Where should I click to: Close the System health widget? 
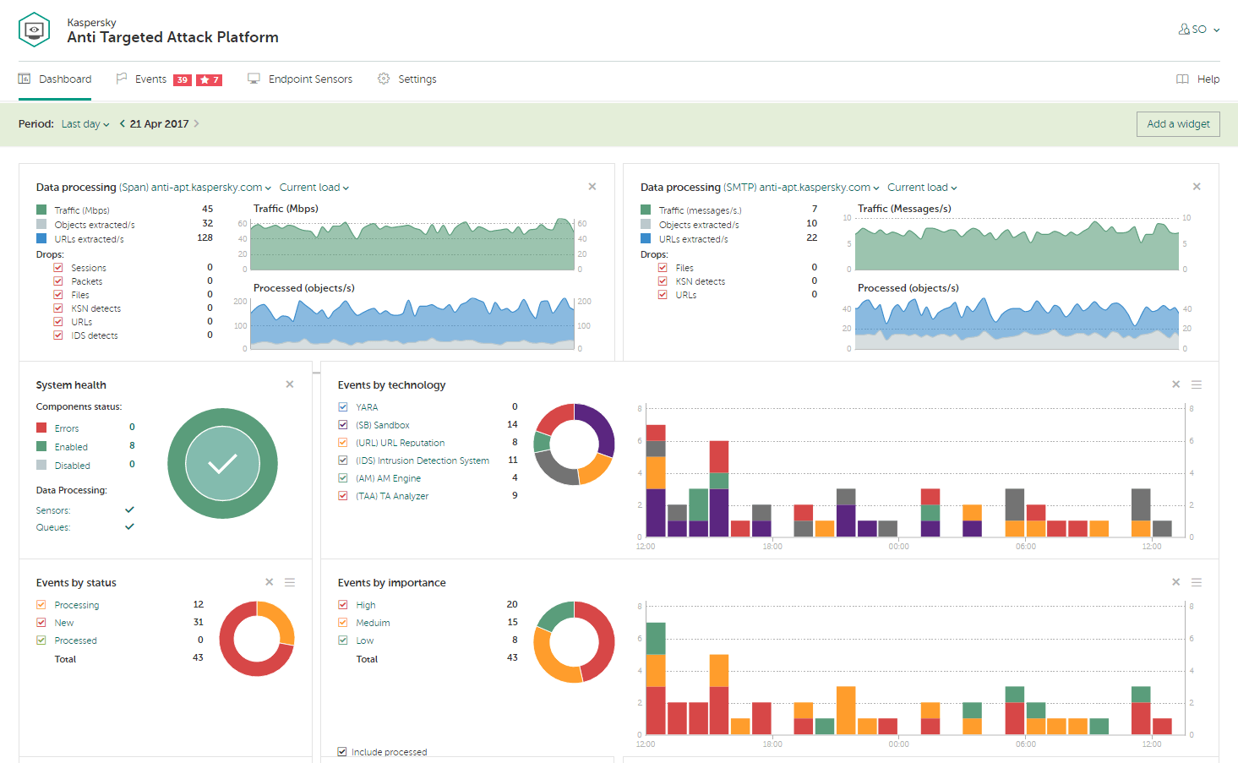(290, 384)
